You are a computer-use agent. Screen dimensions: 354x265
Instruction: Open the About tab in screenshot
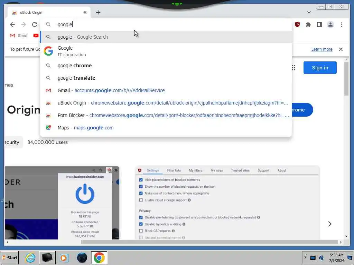click(282, 170)
